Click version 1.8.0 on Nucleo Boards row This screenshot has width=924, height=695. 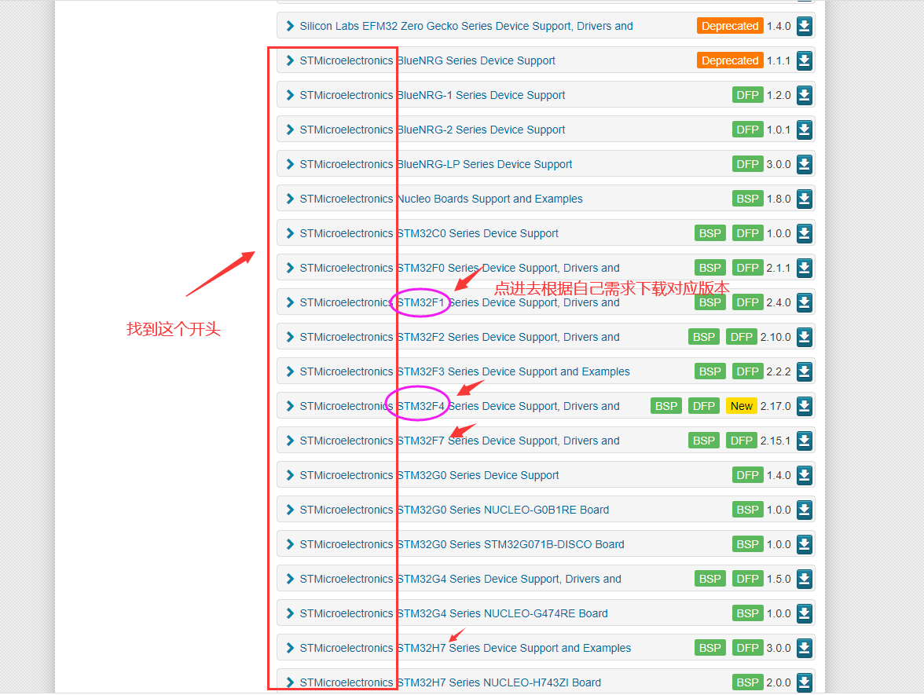(779, 199)
